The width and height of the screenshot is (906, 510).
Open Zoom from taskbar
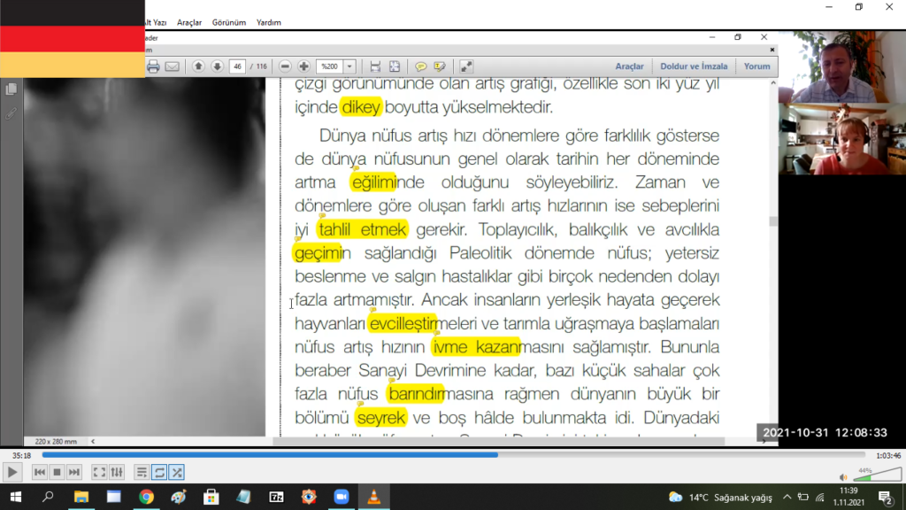(342, 497)
